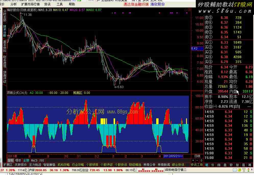Screen dimensions: 254x175
Task: Open the 扩展市场行情 menu
Action: pyautogui.click(x=30, y=4)
